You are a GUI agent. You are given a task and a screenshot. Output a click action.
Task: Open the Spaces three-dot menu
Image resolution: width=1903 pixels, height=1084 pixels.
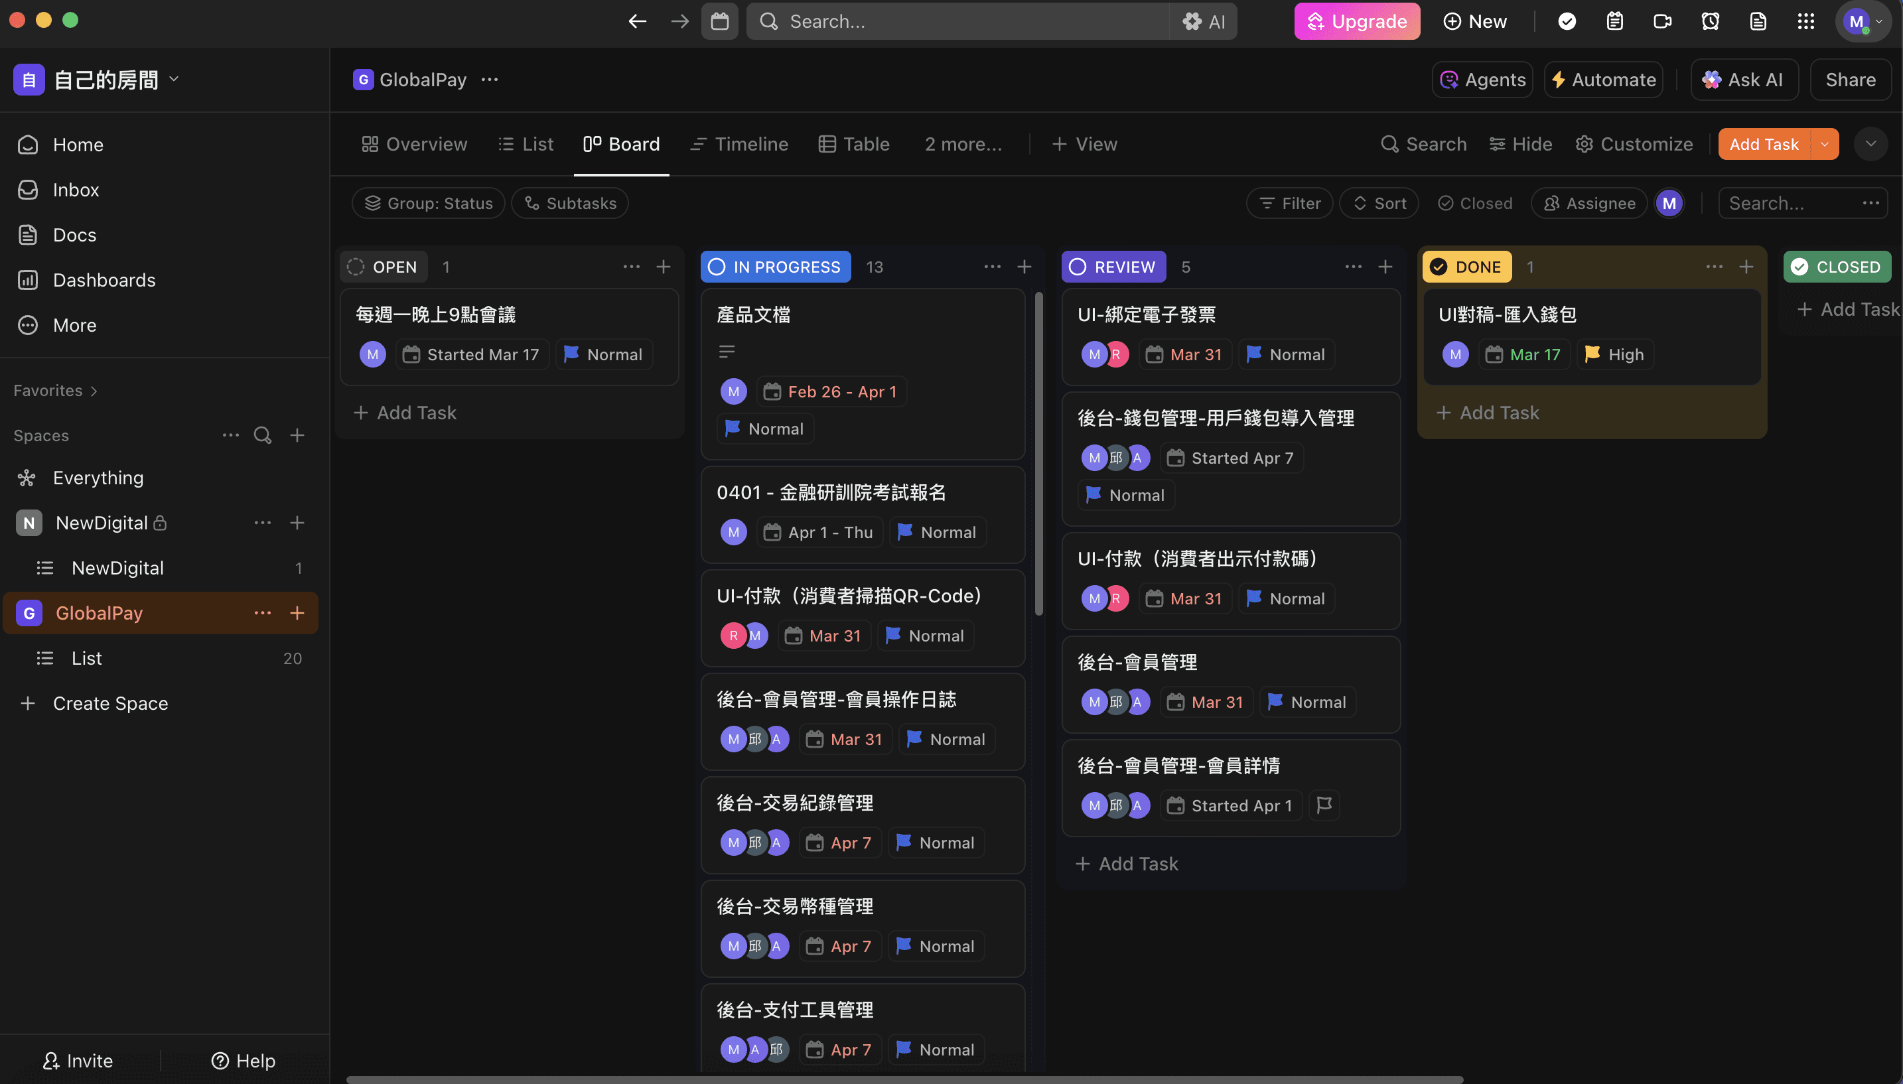(230, 435)
